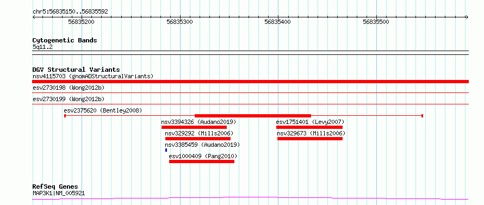The image size is (484, 205).
Task: Click the 5q11.2 band label
Action: [42, 47]
